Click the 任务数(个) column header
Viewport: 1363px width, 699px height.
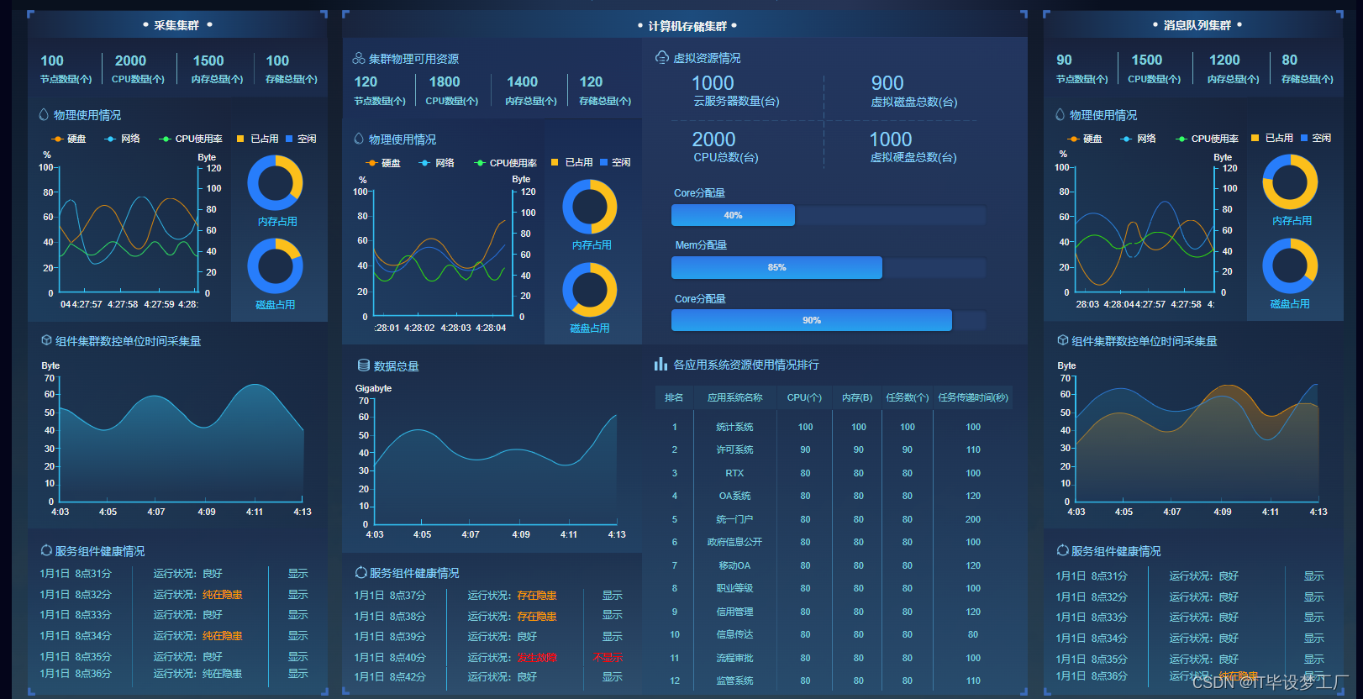pyautogui.click(x=908, y=397)
